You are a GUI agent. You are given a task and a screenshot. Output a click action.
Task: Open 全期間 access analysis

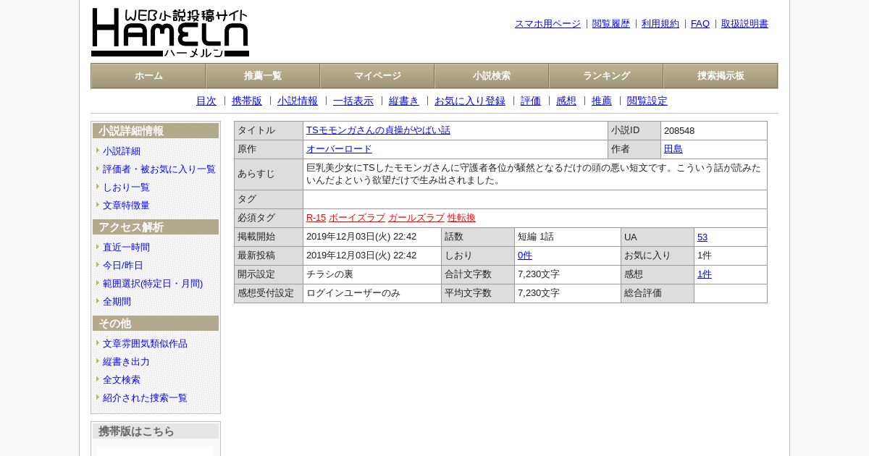pos(117,302)
